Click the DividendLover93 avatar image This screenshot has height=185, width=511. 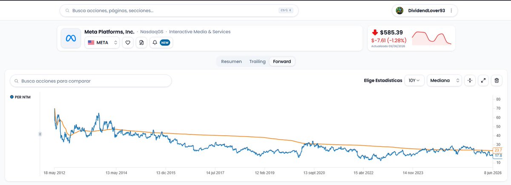click(399, 11)
